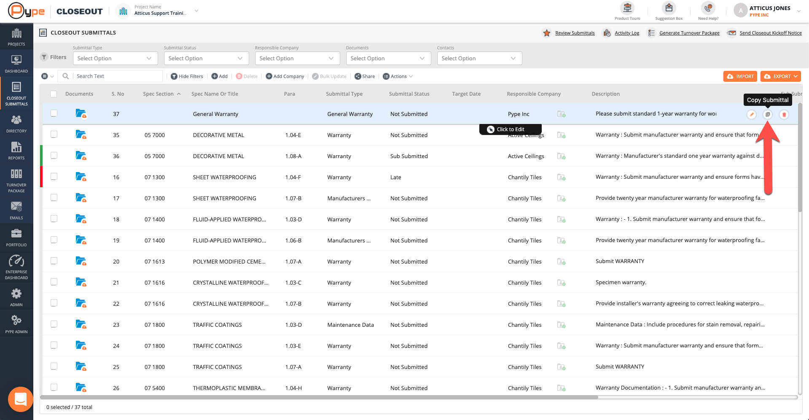Select the checkbox for row 35 DECORATIVE METAL
Image resolution: width=809 pixels, height=420 pixels.
(x=54, y=135)
